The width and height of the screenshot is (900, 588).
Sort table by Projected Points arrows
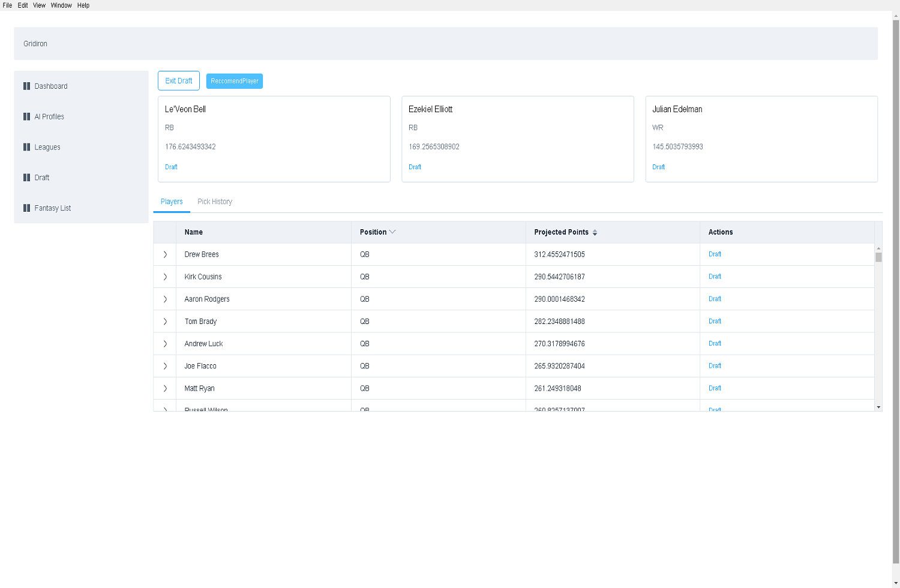[595, 233]
